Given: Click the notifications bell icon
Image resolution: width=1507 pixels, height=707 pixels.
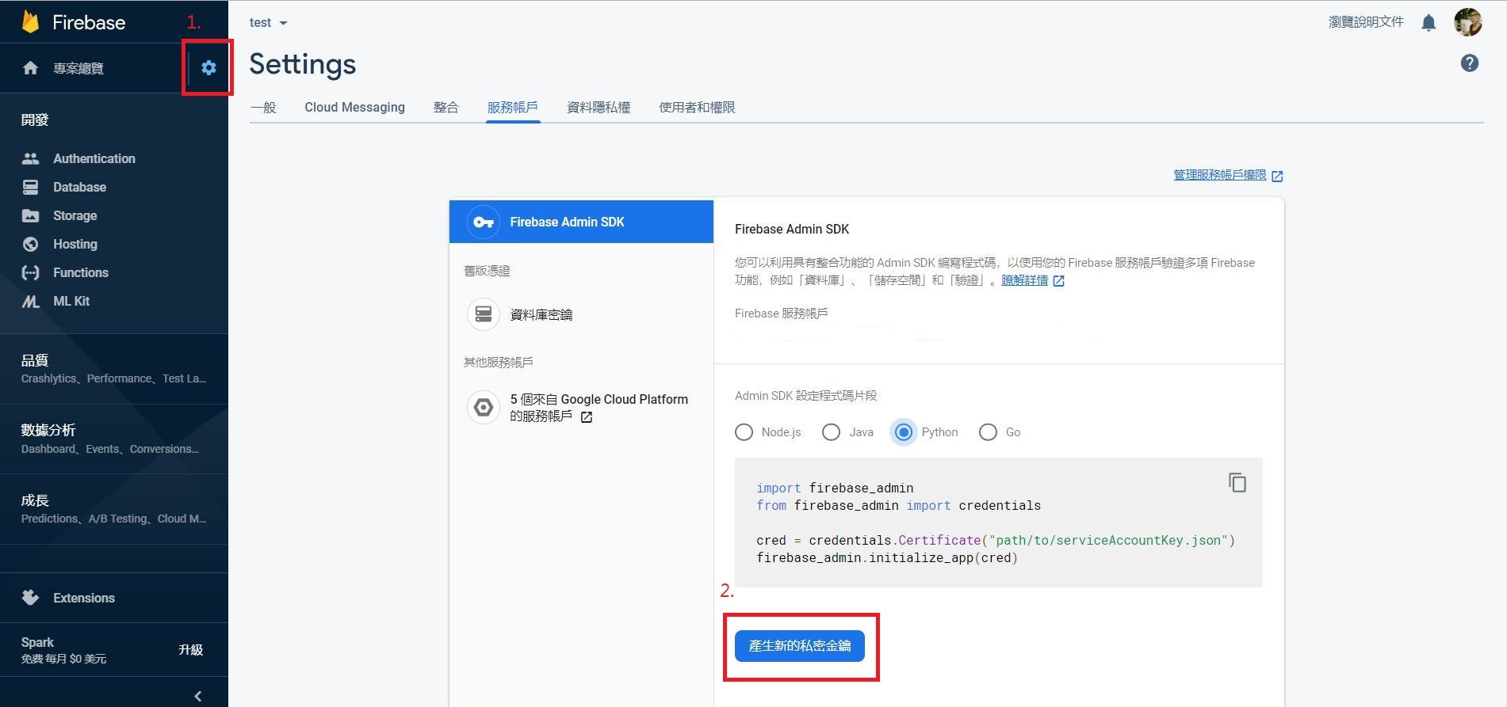Looking at the screenshot, I should click(1429, 22).
